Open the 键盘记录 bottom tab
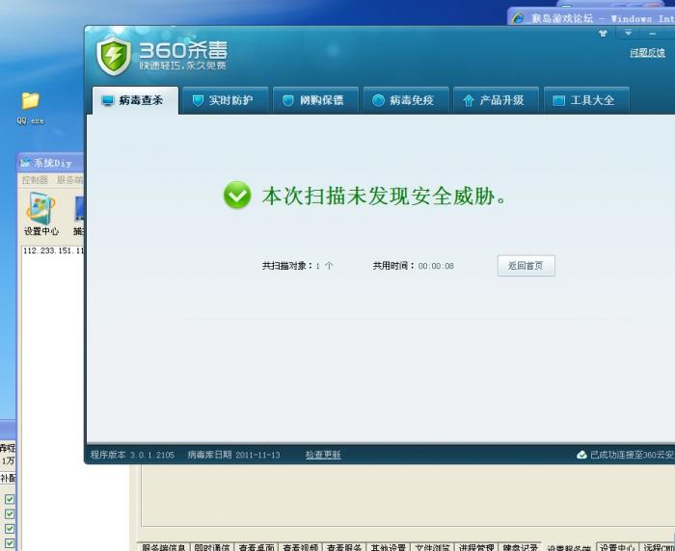 [x=520, y=547]
